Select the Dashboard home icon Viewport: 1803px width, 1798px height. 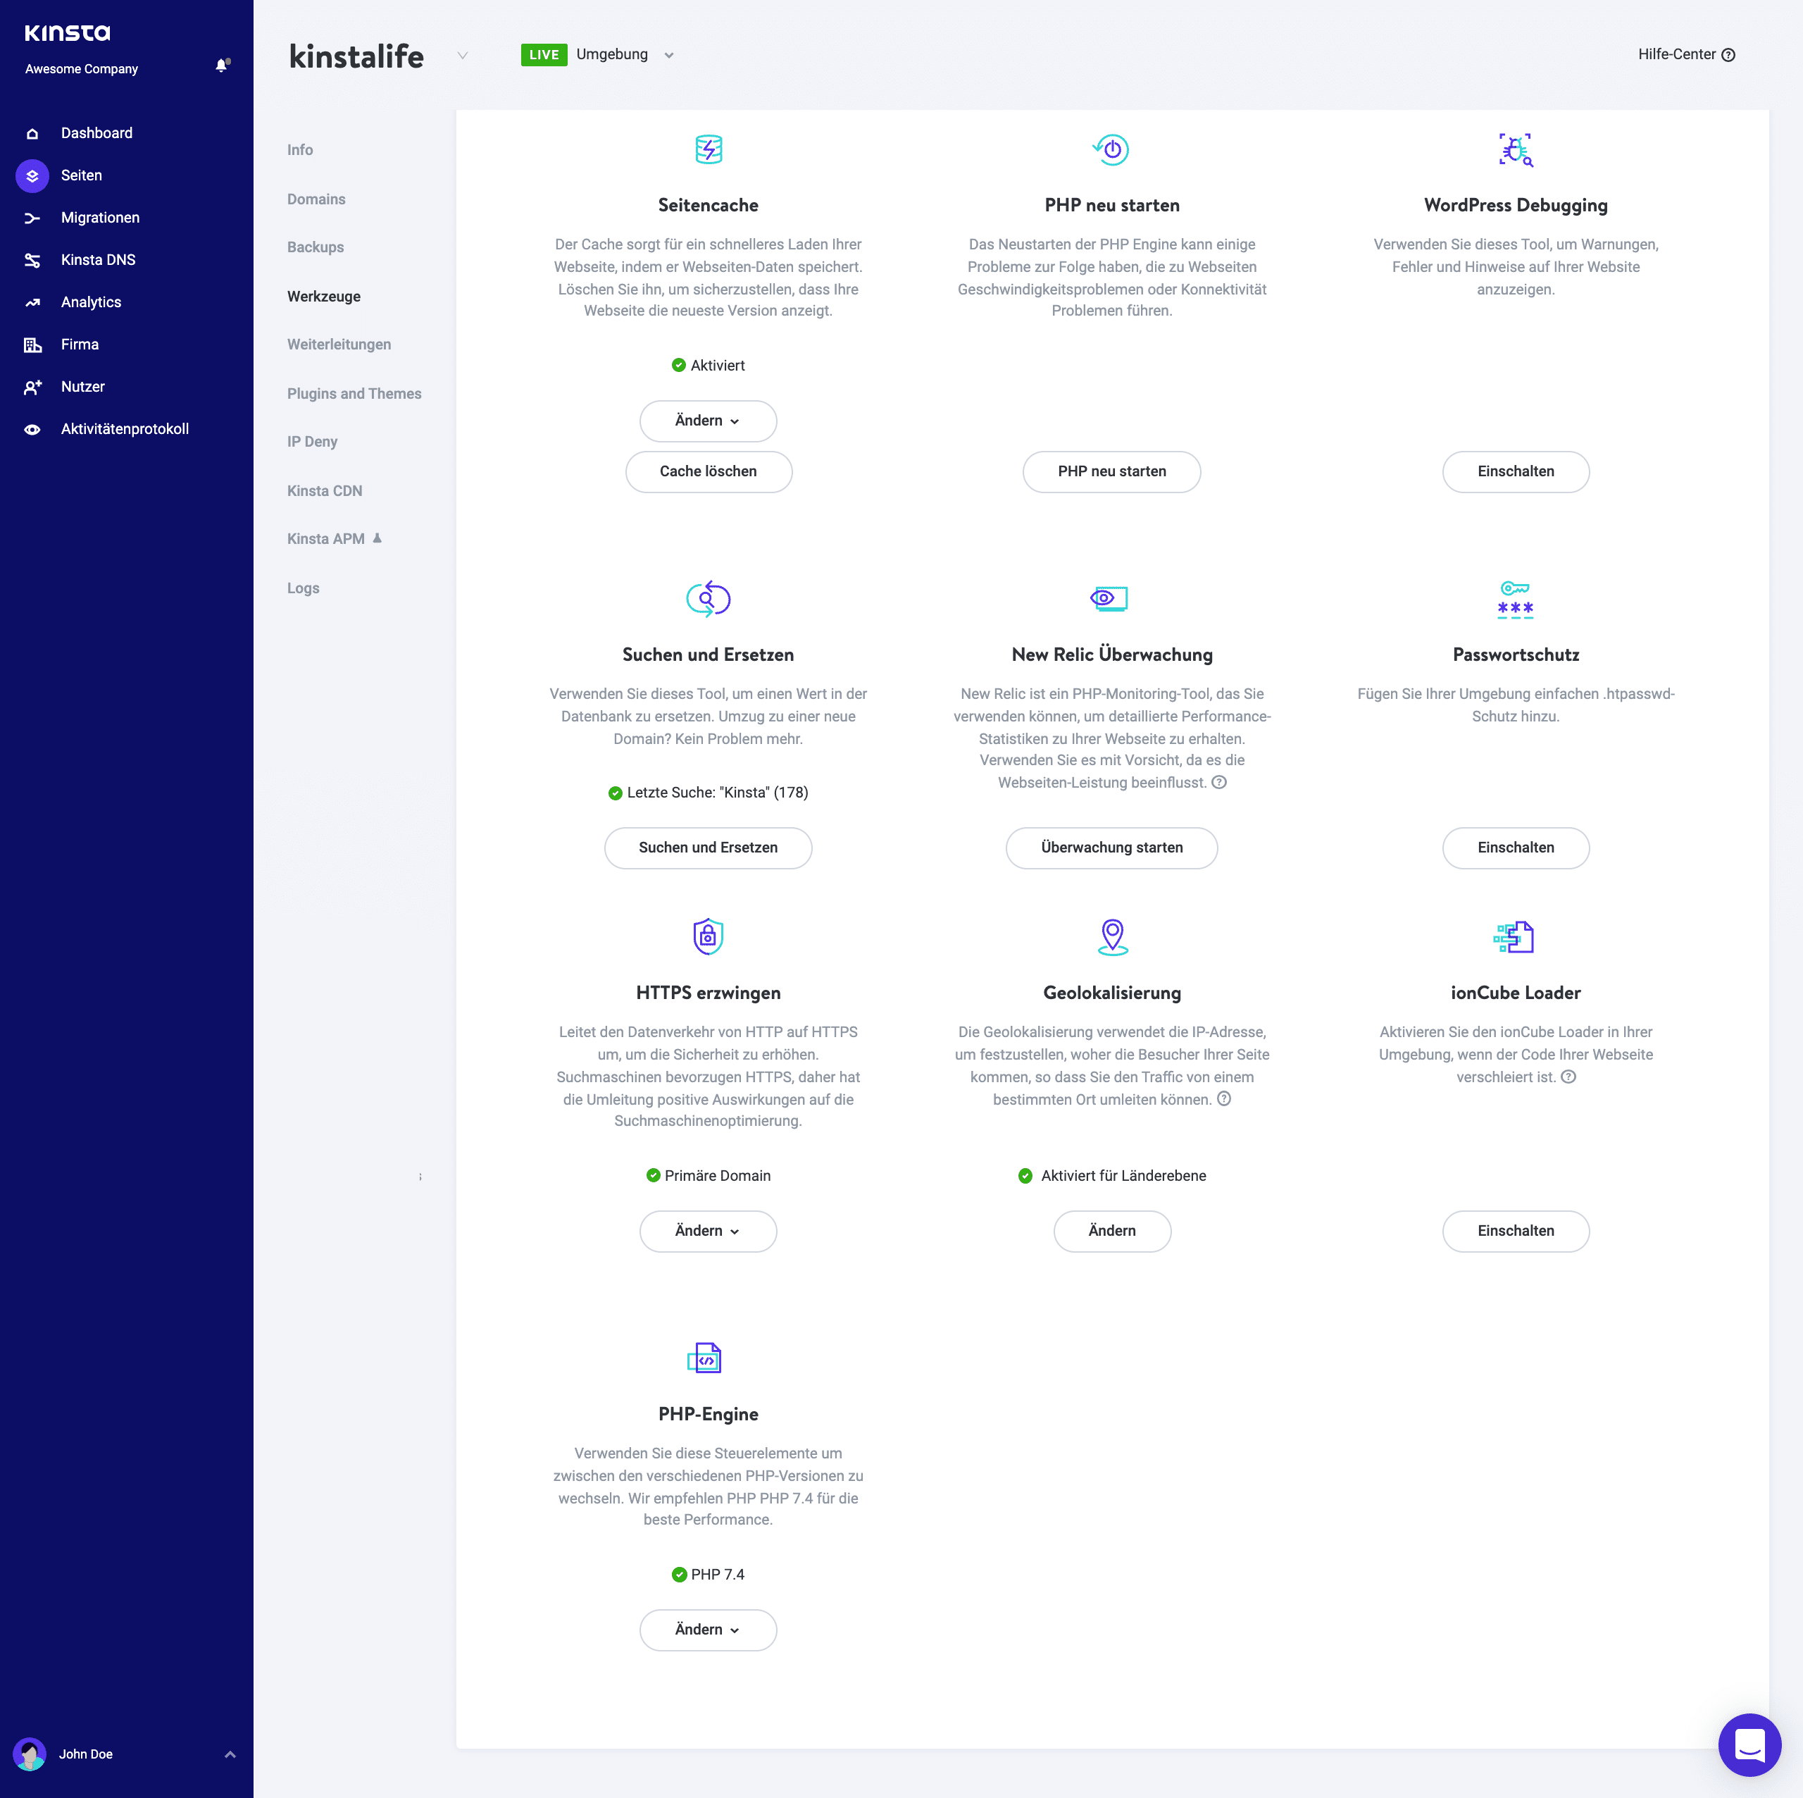pos(32,132)
